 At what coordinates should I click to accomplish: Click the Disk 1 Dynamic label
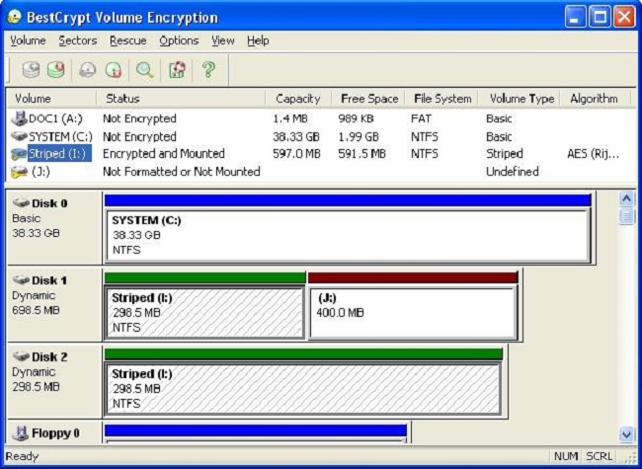coord(34,295)
